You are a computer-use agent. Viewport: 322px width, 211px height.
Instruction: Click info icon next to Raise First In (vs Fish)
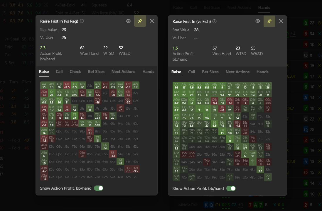214,21
